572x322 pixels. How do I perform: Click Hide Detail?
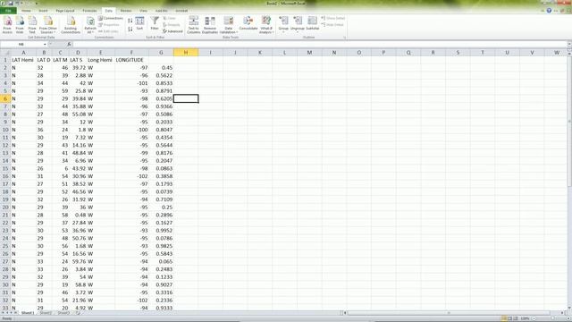pyautogui.click(x=332, y=25)
